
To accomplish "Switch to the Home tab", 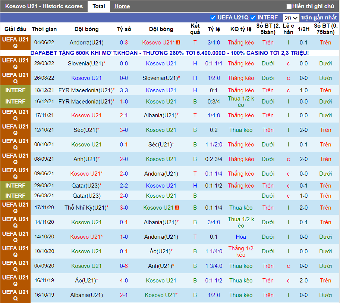I will [122, 6].
